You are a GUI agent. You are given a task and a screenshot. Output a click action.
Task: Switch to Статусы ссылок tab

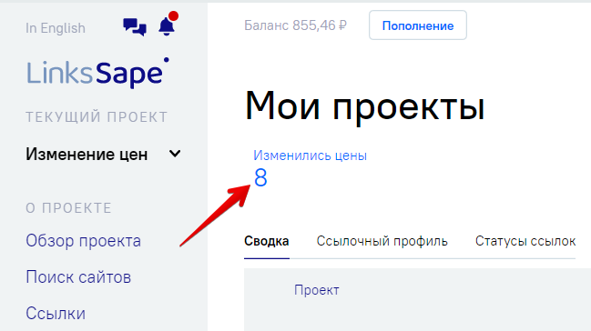point(525,241)
